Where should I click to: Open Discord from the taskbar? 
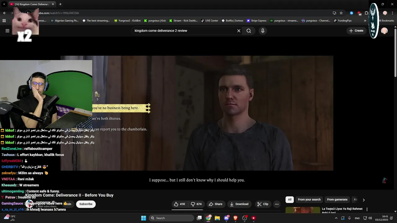(x=226, y=218)
